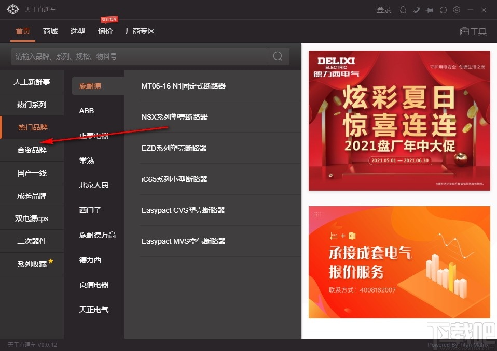Open the 询价 tab

(x=105, y=31)
